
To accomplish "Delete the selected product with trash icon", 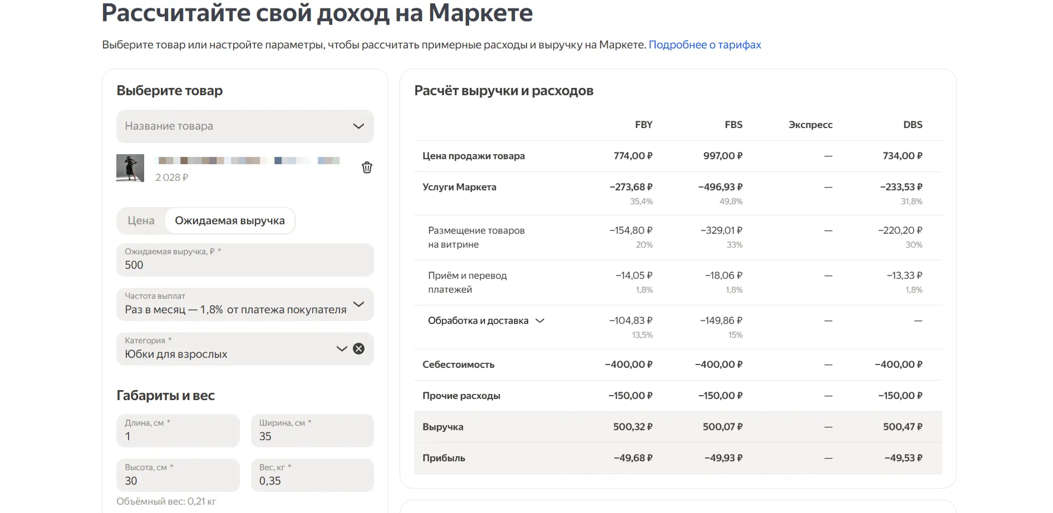I will click(x=367, y=167).
